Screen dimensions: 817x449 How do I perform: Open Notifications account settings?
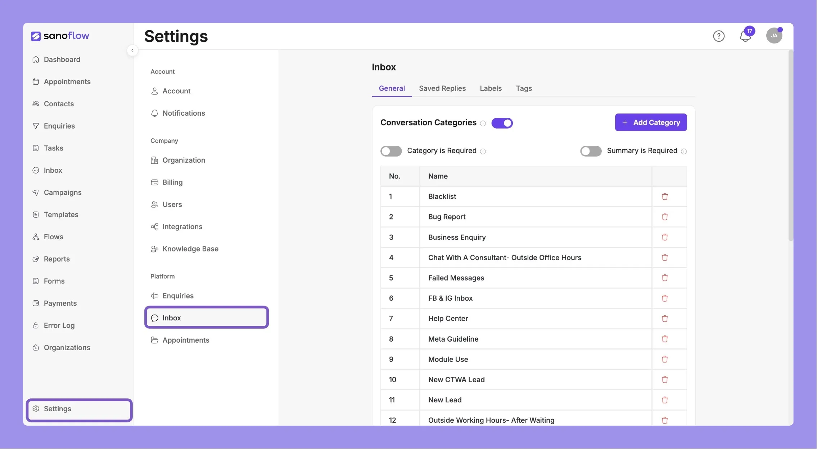pyautogui.click(x=178, y=113)
